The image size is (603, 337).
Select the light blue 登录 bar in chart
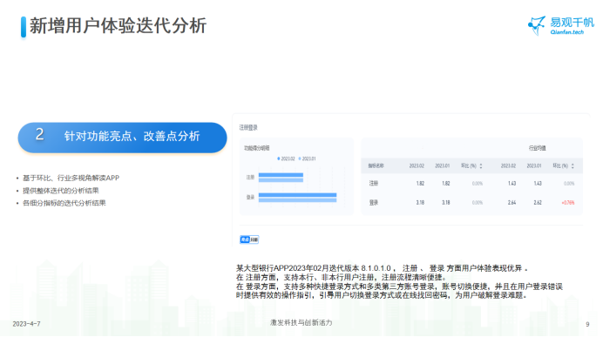(298, 199)
